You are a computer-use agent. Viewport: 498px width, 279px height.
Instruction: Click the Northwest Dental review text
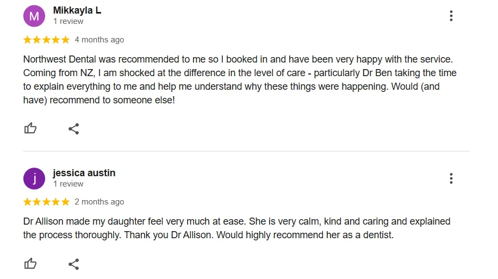pyautogui.click(x=240, y=79)
